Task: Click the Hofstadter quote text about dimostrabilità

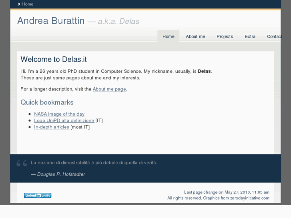Action: [x=94, y=162]
